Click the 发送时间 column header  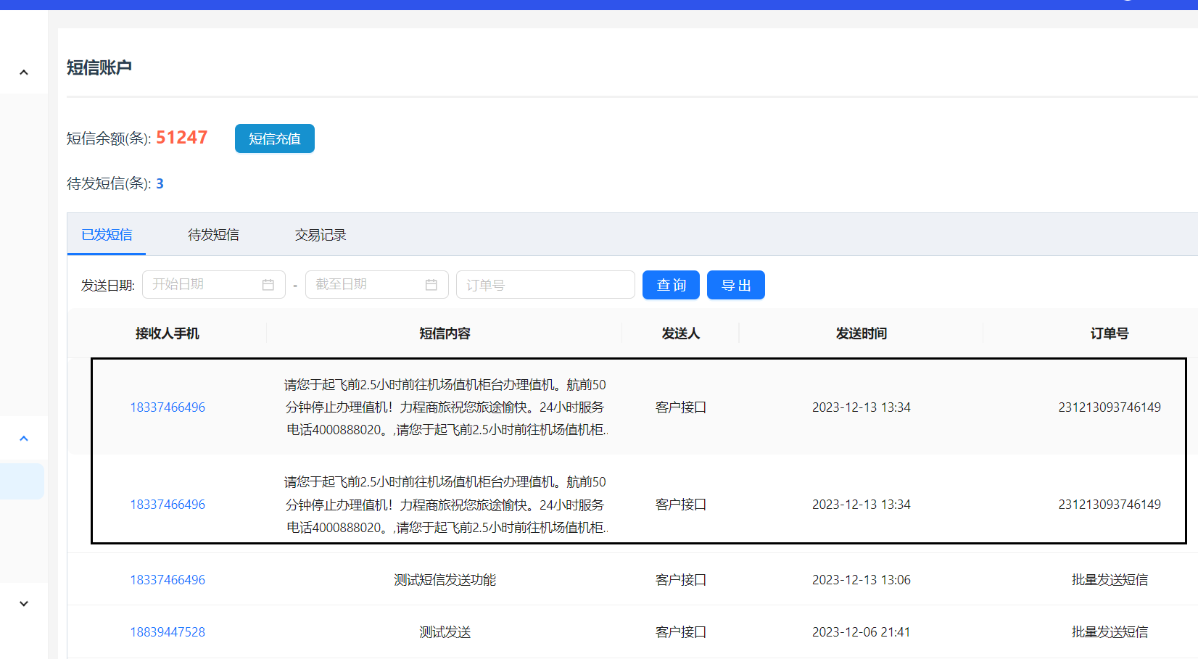[x=861, y=333]
